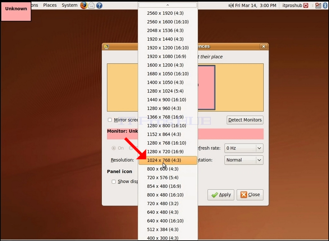Click the monitor icon in dialog title bar
Screen dimensions: 329x241
tap(106, 46)
